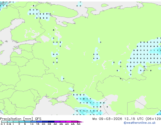Click purple legend swatch between 30 and 35

tap(57, 122)
